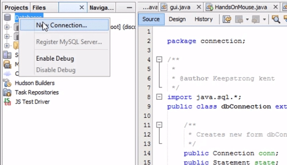Switch to the Projects tab
Image resolution: width=287 pixels, height=165 pixels.
pos(16,8)
